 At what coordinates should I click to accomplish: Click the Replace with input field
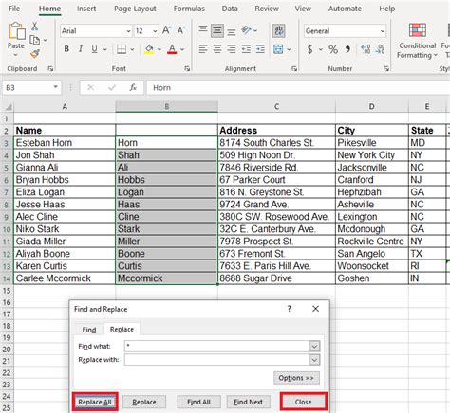pos(217,360)
